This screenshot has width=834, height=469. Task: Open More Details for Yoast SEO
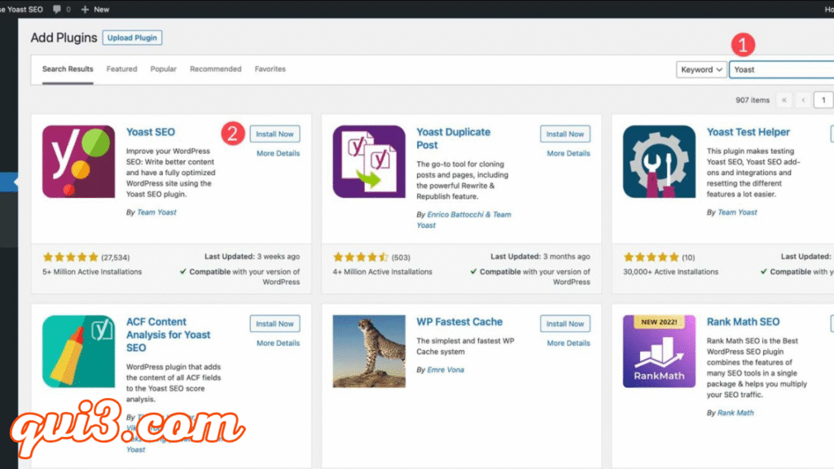[279, 153]
